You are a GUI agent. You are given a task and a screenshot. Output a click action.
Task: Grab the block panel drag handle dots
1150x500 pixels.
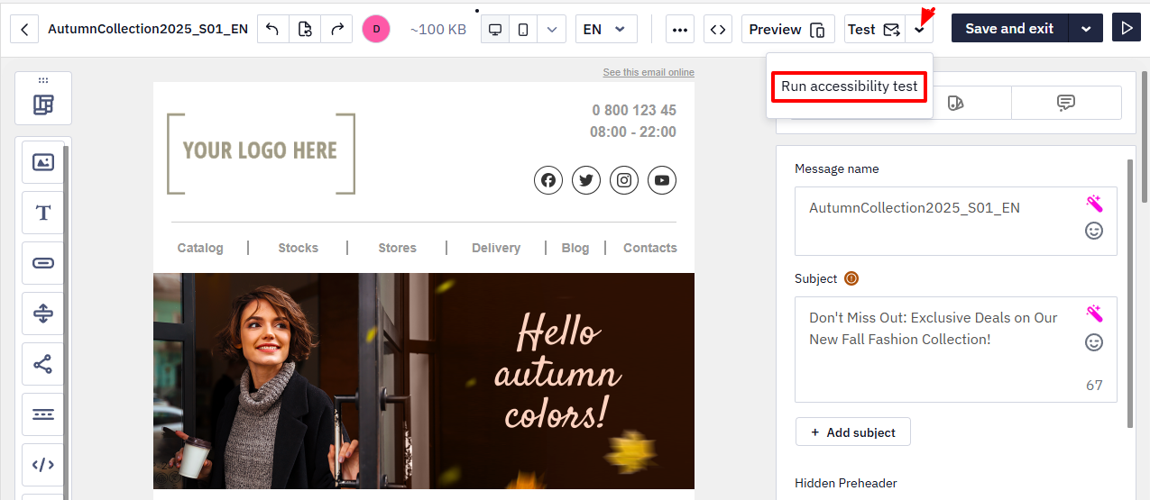(x=43, y=80)
